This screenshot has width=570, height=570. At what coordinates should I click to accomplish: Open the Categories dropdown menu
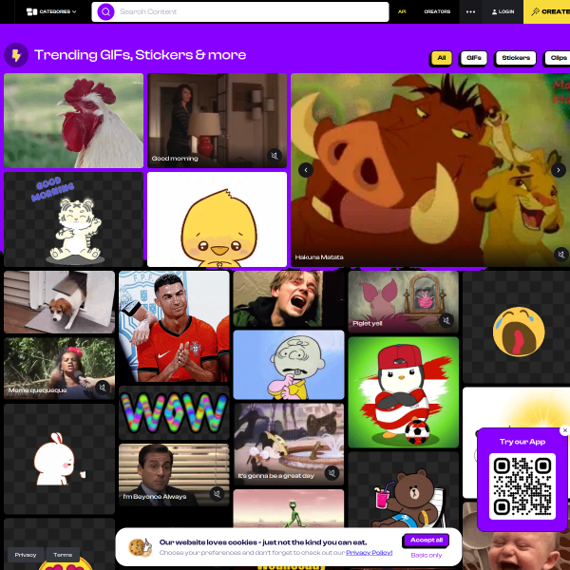pos(51,11)
